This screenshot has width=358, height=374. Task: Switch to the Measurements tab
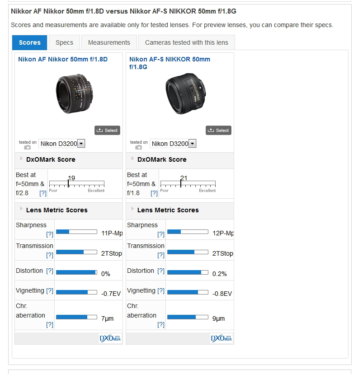[x=109, y=42]
